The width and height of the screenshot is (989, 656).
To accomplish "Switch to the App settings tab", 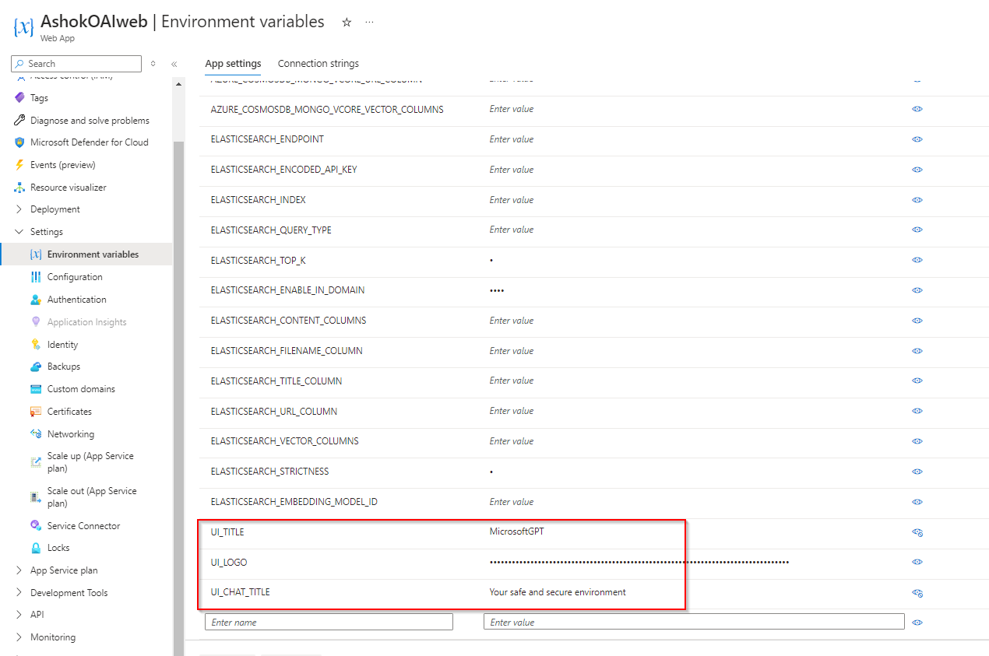I will click(x=233, y=64).
